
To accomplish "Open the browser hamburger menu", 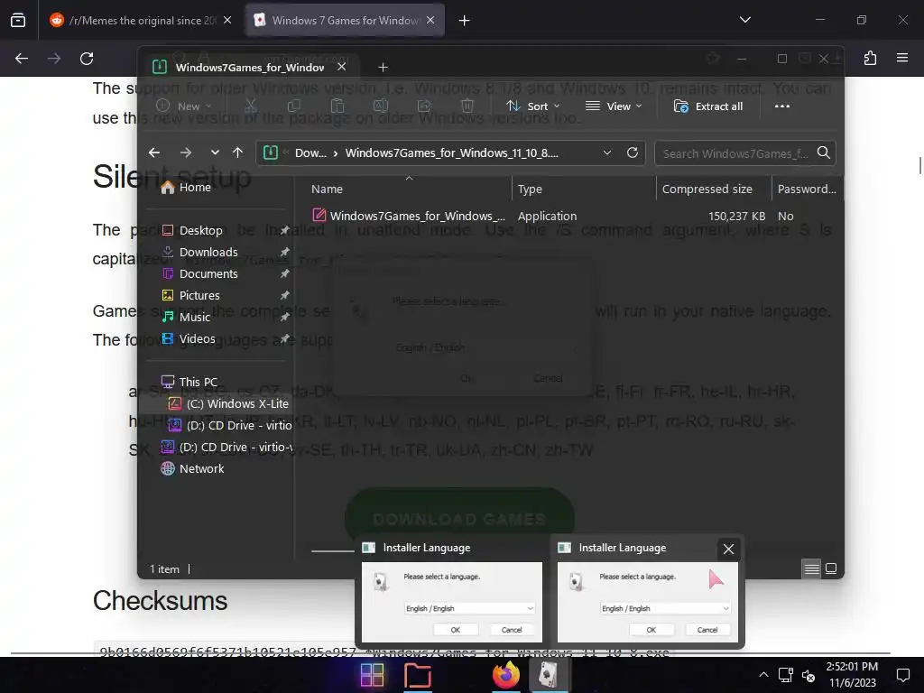I will pos(902,58).
